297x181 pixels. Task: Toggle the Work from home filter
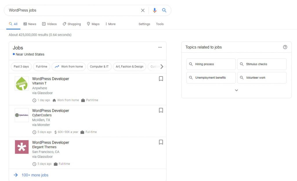68,67
